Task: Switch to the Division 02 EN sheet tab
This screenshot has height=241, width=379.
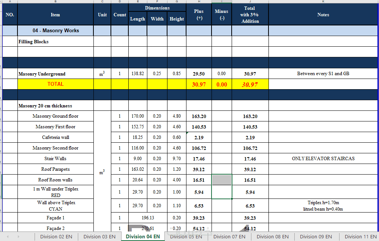Action: point(56,237)
